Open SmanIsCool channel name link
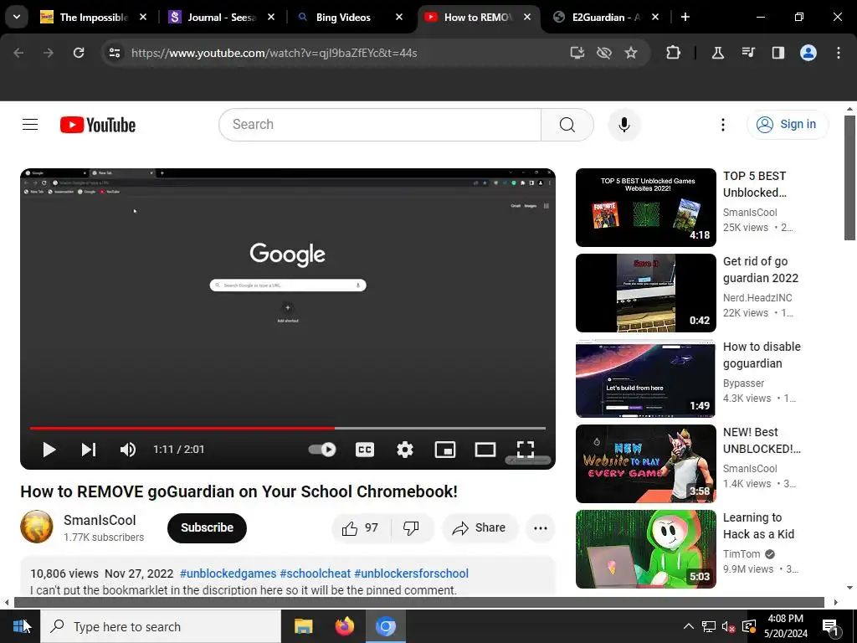 [100, 520]
